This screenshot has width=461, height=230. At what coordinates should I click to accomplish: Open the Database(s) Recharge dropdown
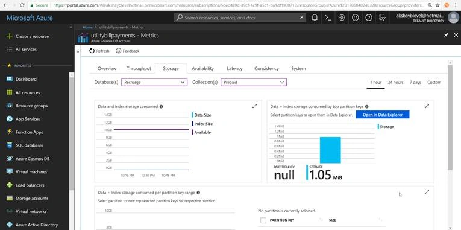pos(154,83)
